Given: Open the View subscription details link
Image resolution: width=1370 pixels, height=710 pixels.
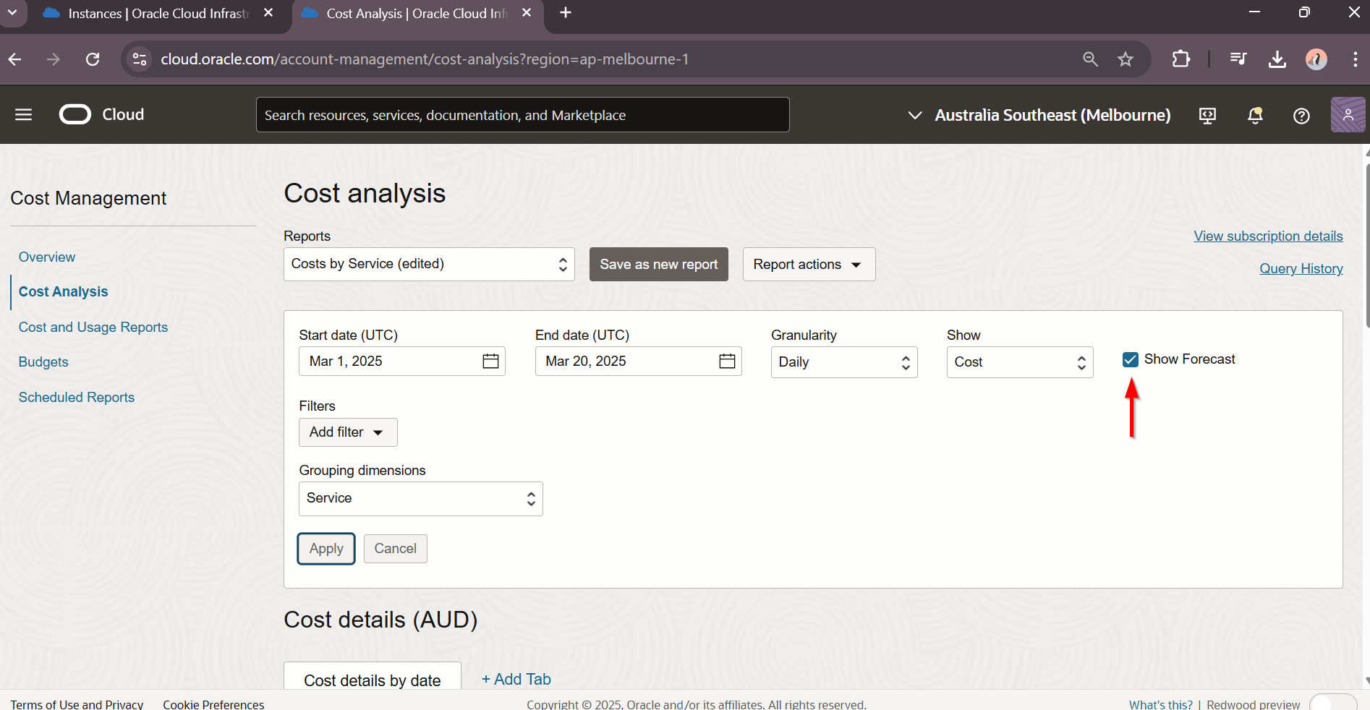Looking at the screenshot, I should (1267, 236).
